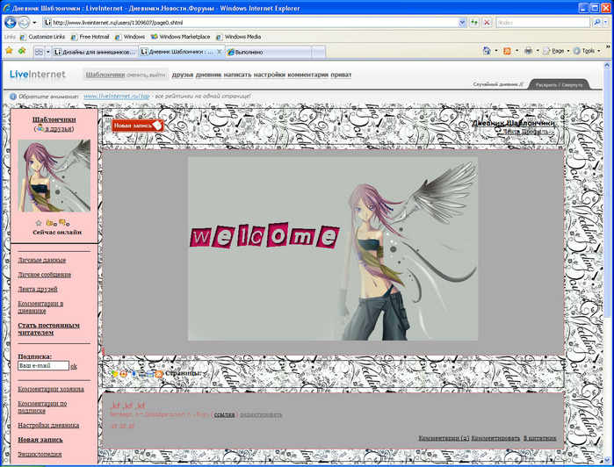
Task: Expand the address bar history dropdown
Action: click(462, 22)
